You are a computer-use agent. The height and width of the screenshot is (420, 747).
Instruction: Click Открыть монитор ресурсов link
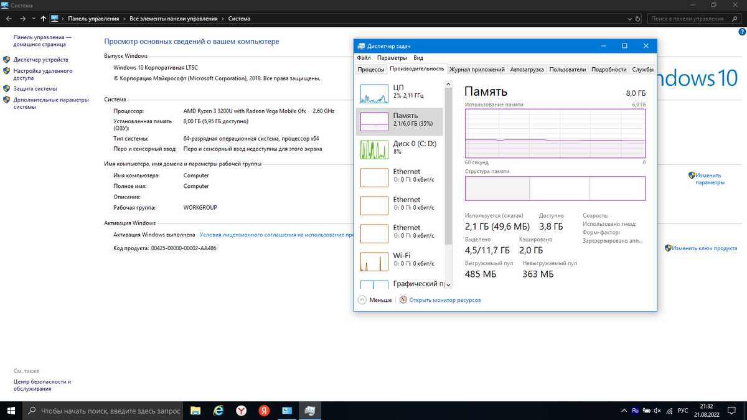[x=445, y=300]
